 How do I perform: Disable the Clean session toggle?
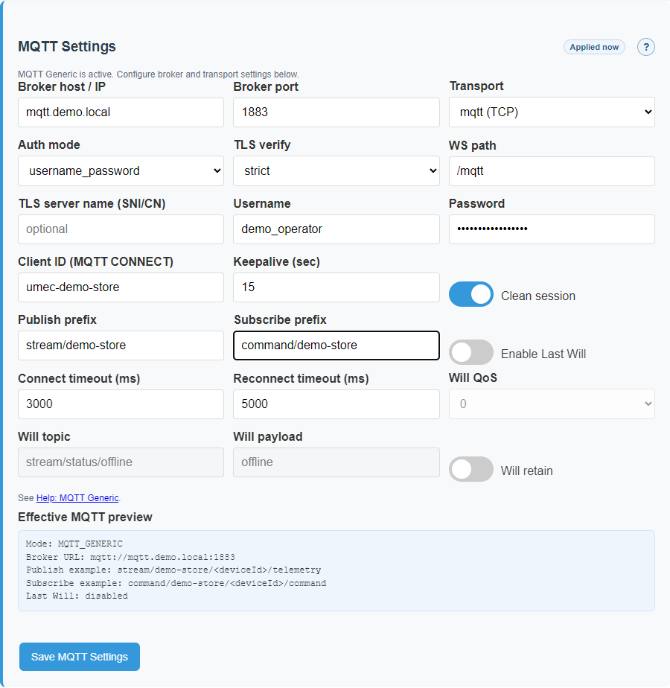[x=470, y=294]
